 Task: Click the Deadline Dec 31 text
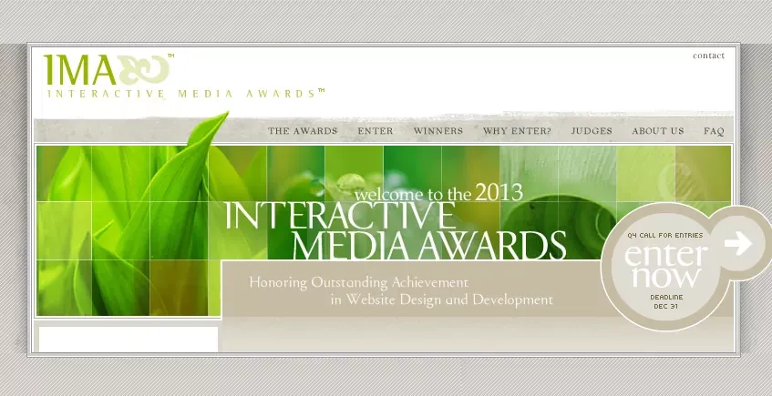click(x=666, y=301)
